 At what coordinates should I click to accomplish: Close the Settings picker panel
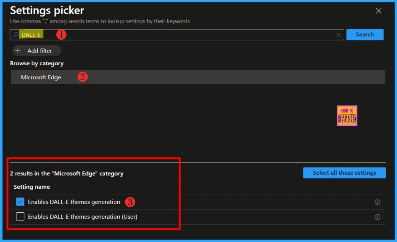(x=378, y=11)
